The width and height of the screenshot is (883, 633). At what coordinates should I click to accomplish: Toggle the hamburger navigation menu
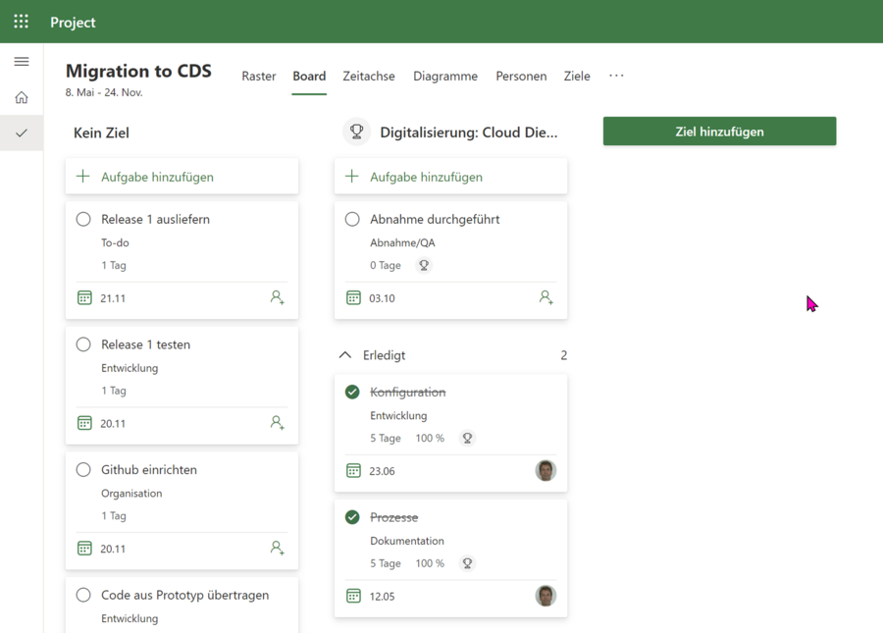[x=22, y=62]
